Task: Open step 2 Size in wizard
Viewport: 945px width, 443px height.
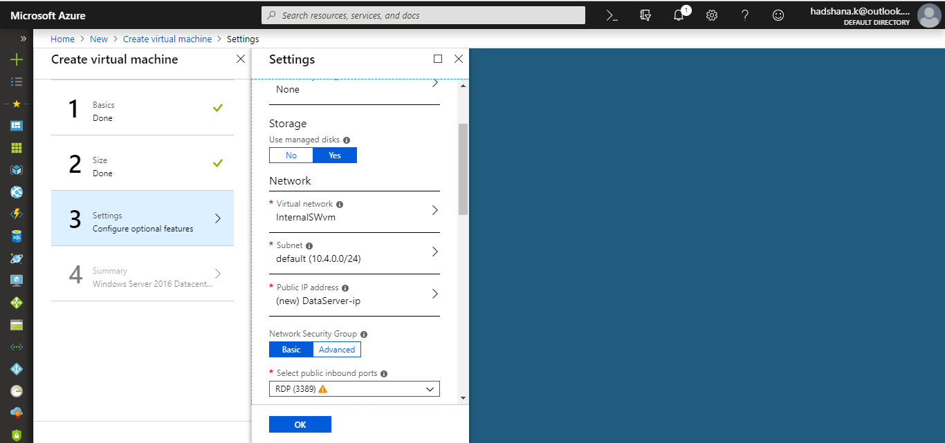Action: [x=143, y=163]
